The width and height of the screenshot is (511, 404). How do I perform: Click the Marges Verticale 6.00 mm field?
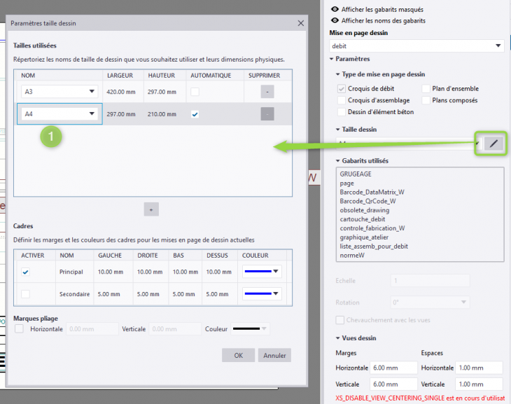coord(393,384)
